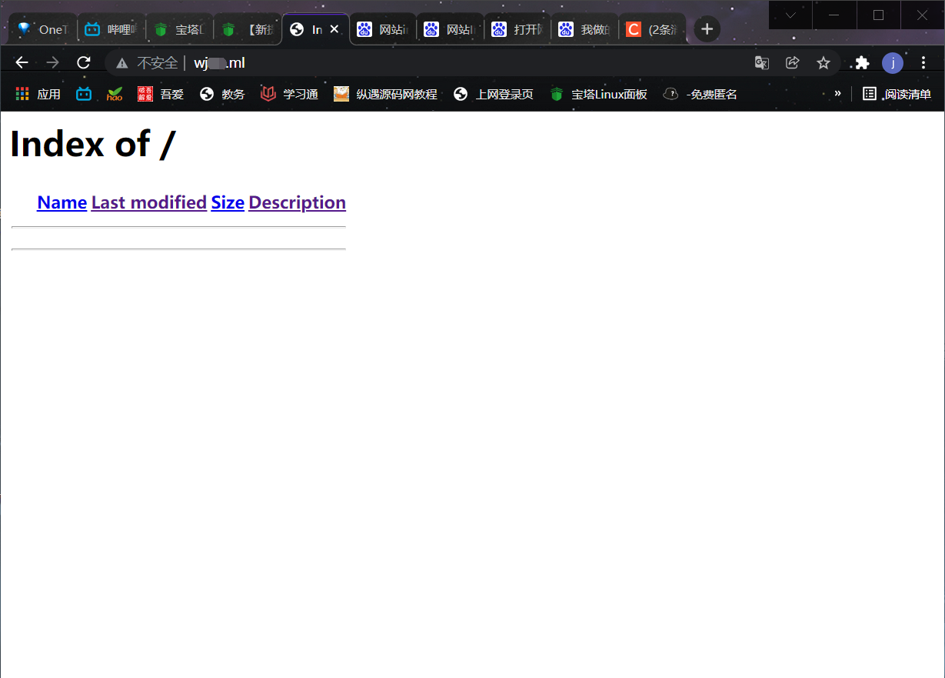Open the 阅读清单 reading list
Image resolution: width=945 pixels, height=678 pixels.
coord(897,94)
